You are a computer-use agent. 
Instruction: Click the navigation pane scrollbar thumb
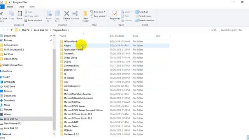pos(54,89)
